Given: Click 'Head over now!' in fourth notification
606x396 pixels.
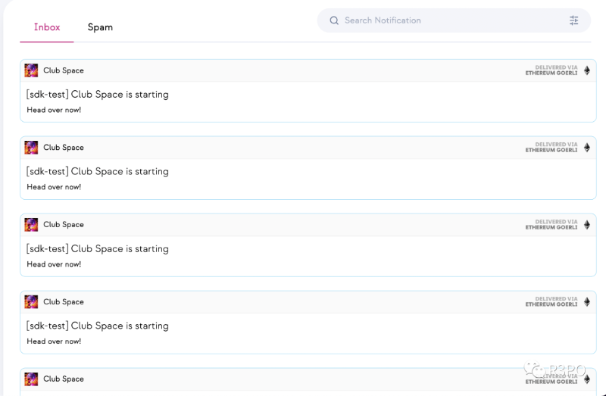Looking at the screenshot, I should click(x=54, y=341).
